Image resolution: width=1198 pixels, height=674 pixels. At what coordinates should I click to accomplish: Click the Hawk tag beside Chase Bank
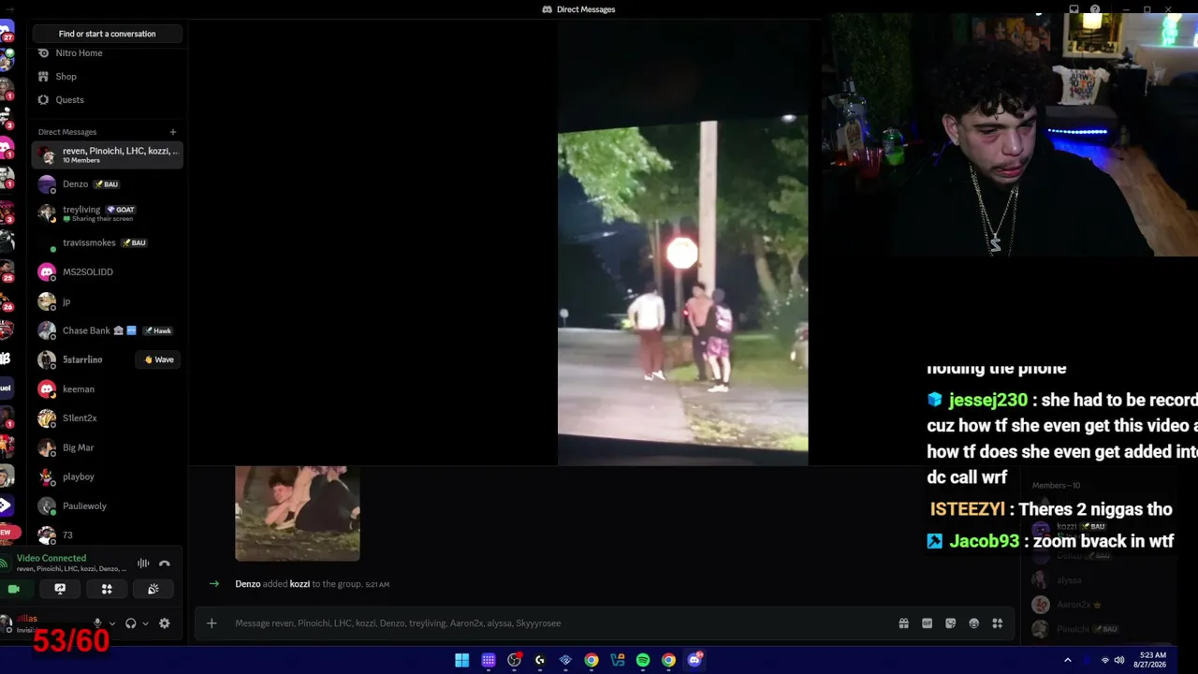coord(157,330)
